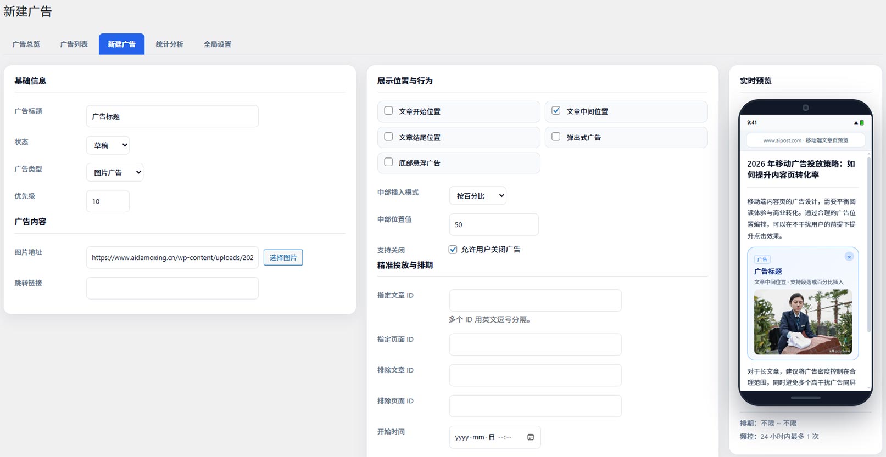
Task: Focus the 广告标题 input field
Action: click(x=172, y=116)
